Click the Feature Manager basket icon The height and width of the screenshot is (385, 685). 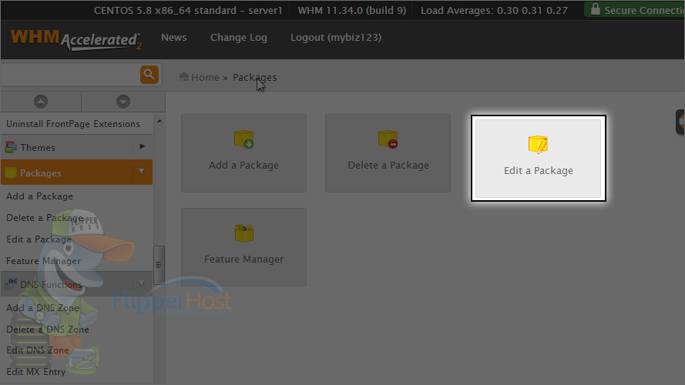click(x=243, y=233)
